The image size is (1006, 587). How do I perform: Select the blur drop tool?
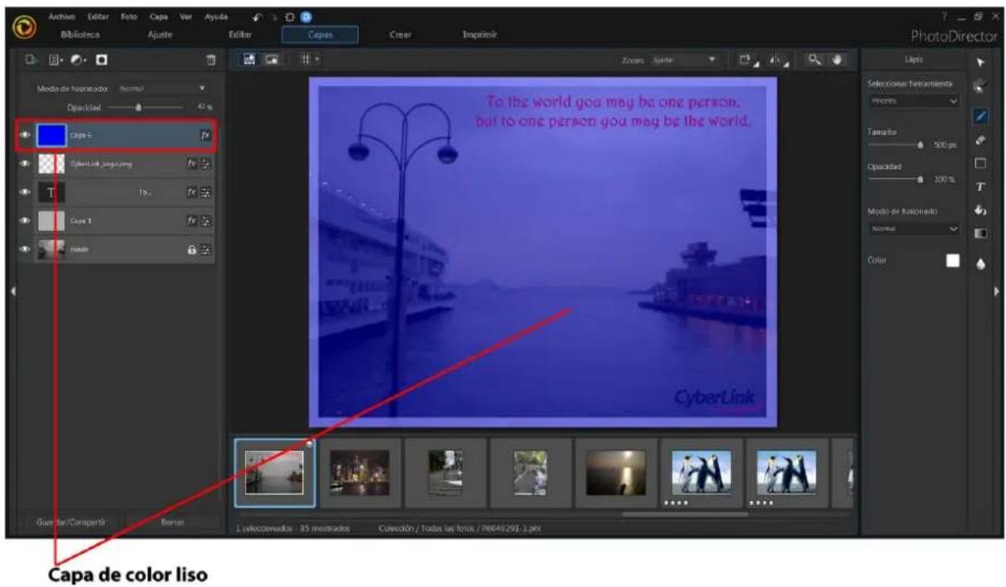[981, 265]
